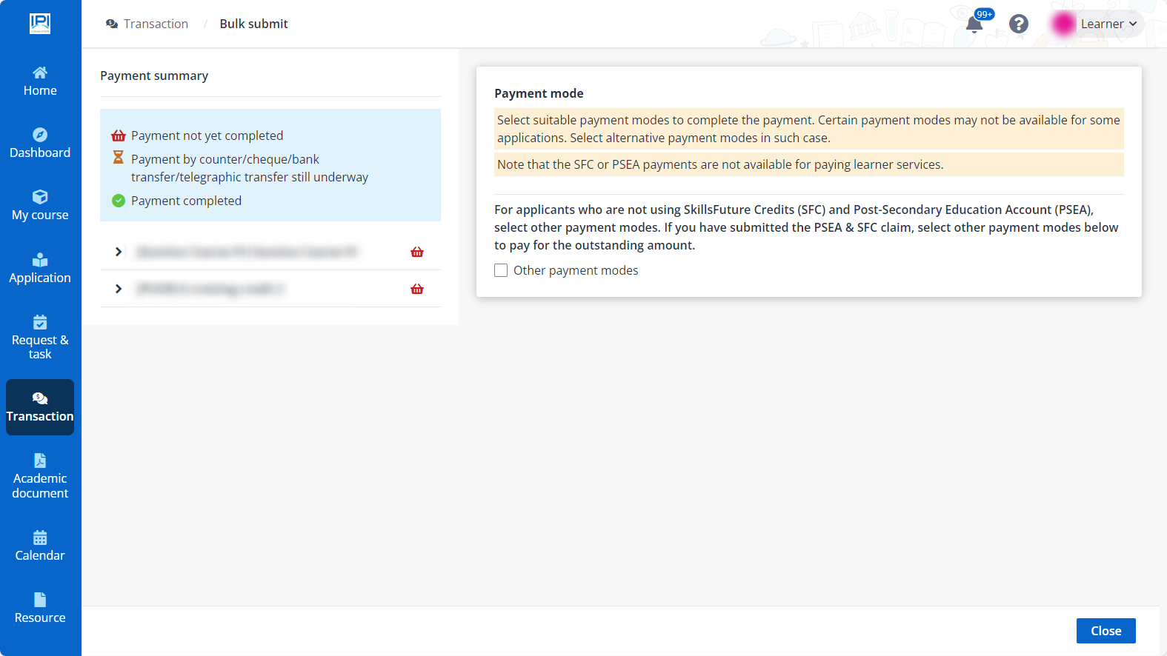Open My course page
Image resolution: width=1167 pixels, height=656 pixels.
click(x=40, y=206)
